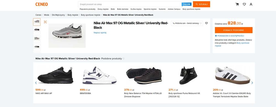This screenshot has height=107, width=276.
Task: Click the info icon next to Podobne produkty
Action: click(x=123, y=59)
